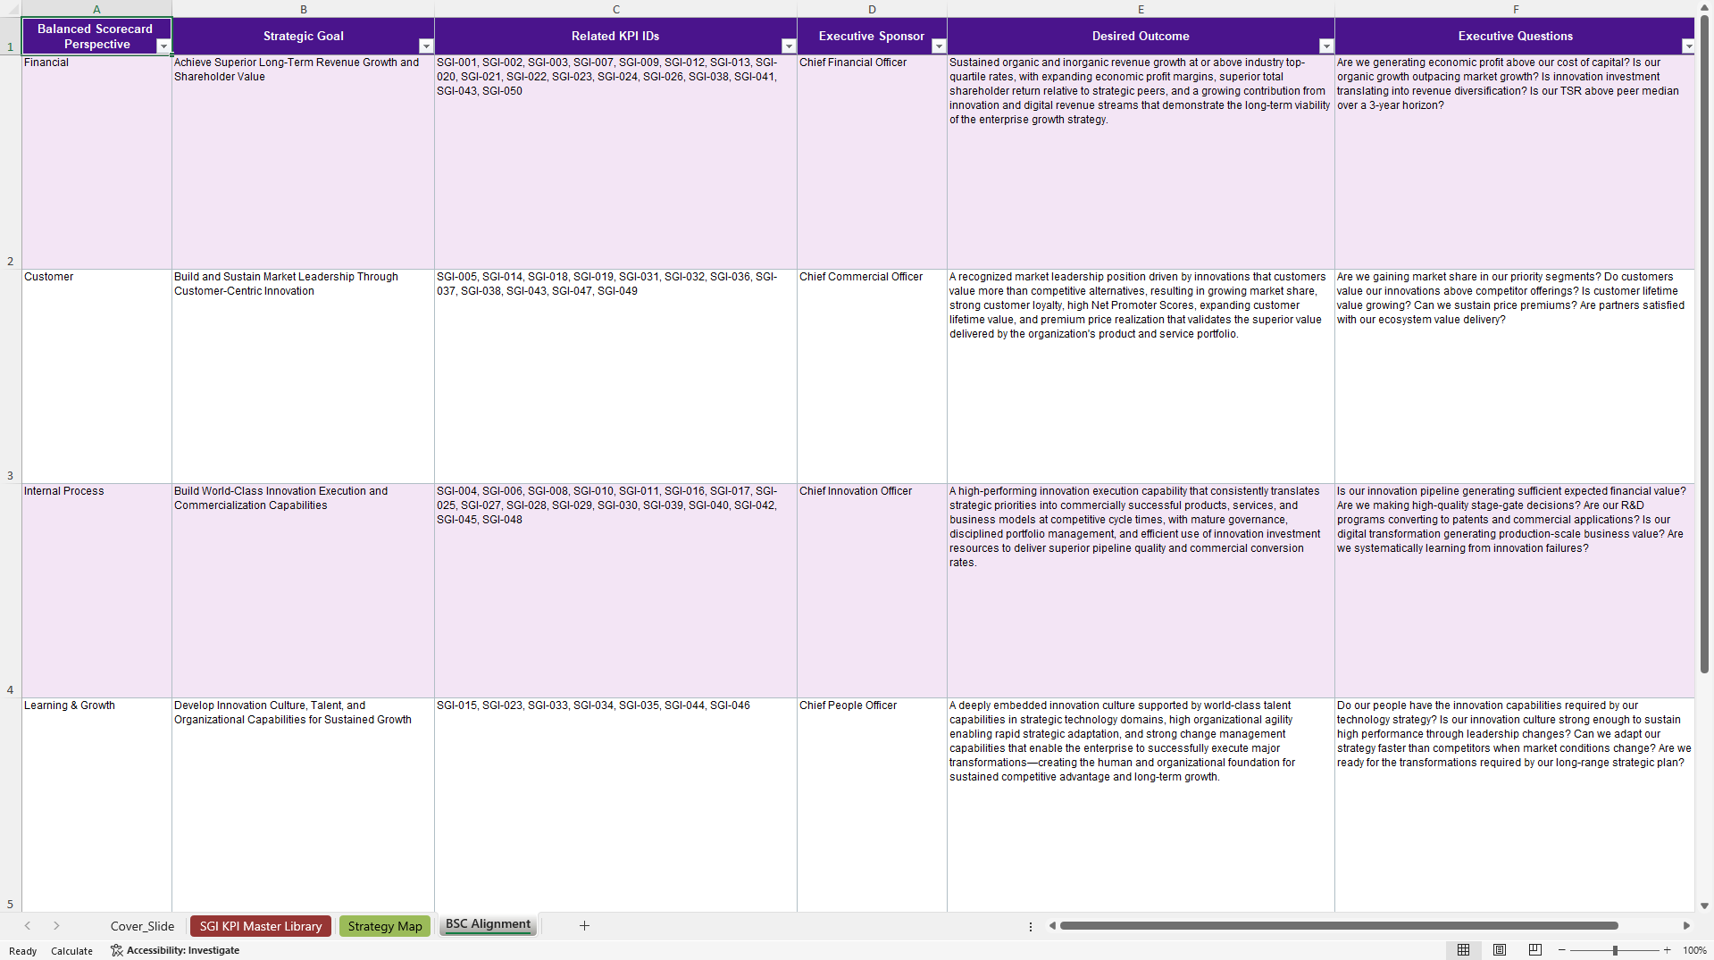Click scroll down arrow on vertical scrollbar
Screen dimensions: 1714x960
click(1704, 906)
